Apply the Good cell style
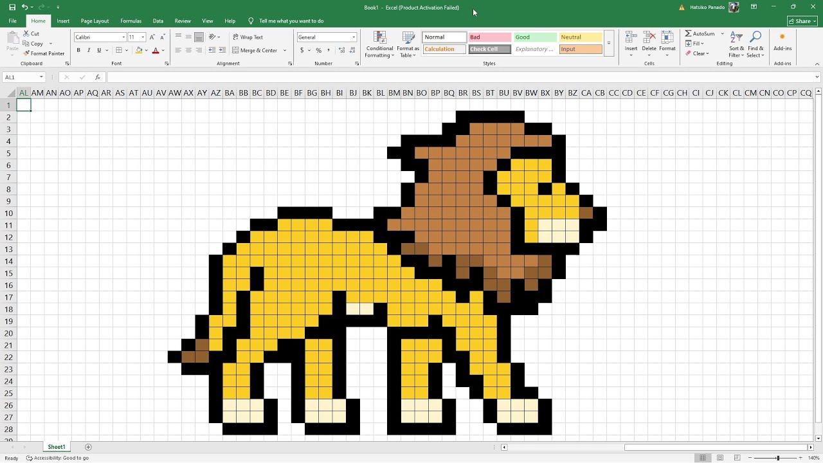Screen dimensions: 823x463 point(536,37)
